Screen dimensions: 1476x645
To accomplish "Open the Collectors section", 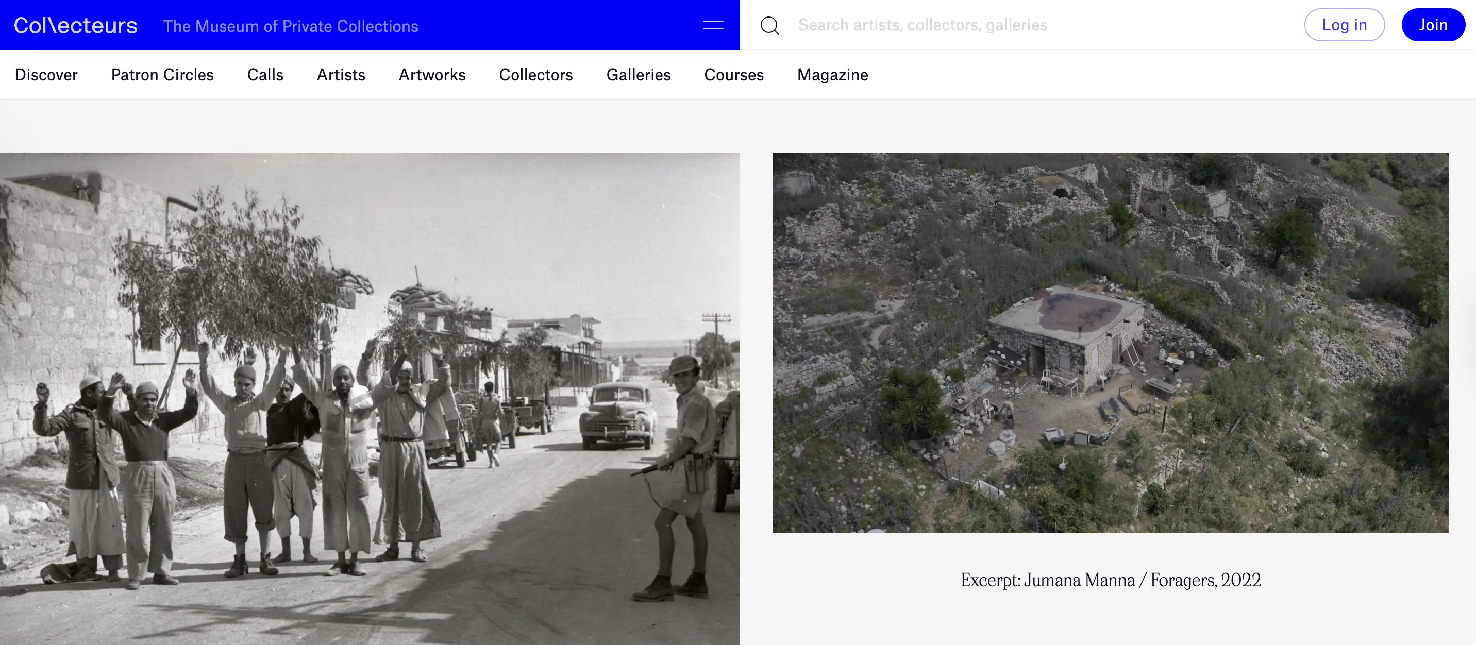I will tap(536, 75).
